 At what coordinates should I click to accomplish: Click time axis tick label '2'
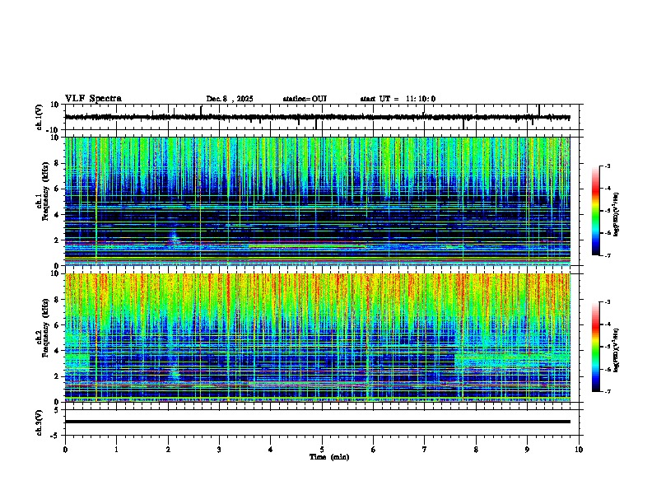coord(168,450)
